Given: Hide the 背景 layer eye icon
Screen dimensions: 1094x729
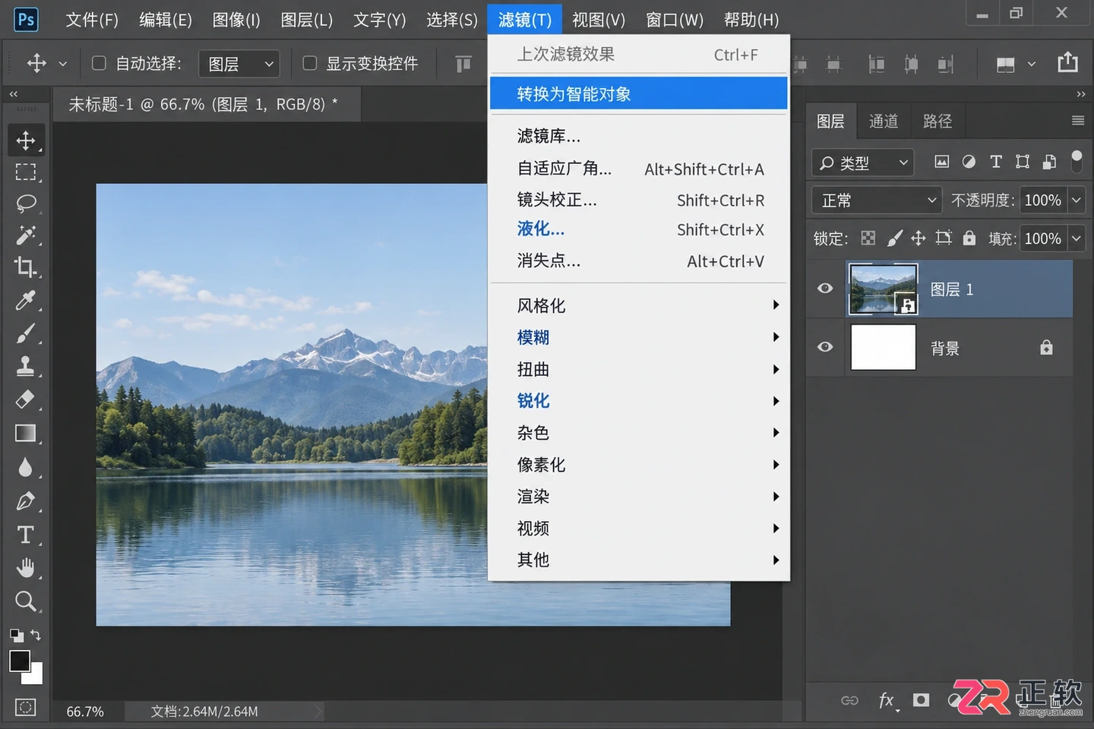Looking at the screenshot, I should (x=825, y=347).
